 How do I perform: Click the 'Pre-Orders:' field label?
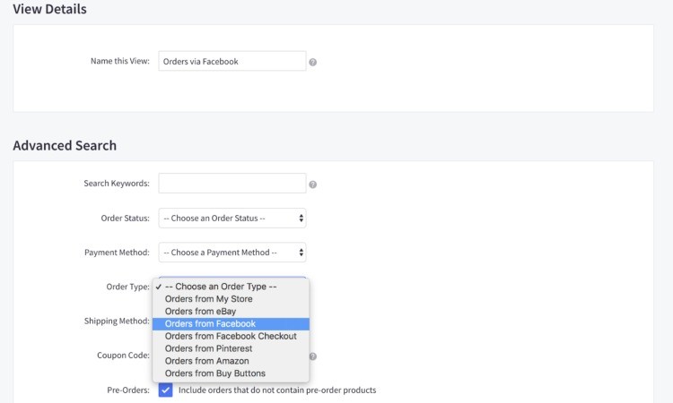click(x=127, y=390)
